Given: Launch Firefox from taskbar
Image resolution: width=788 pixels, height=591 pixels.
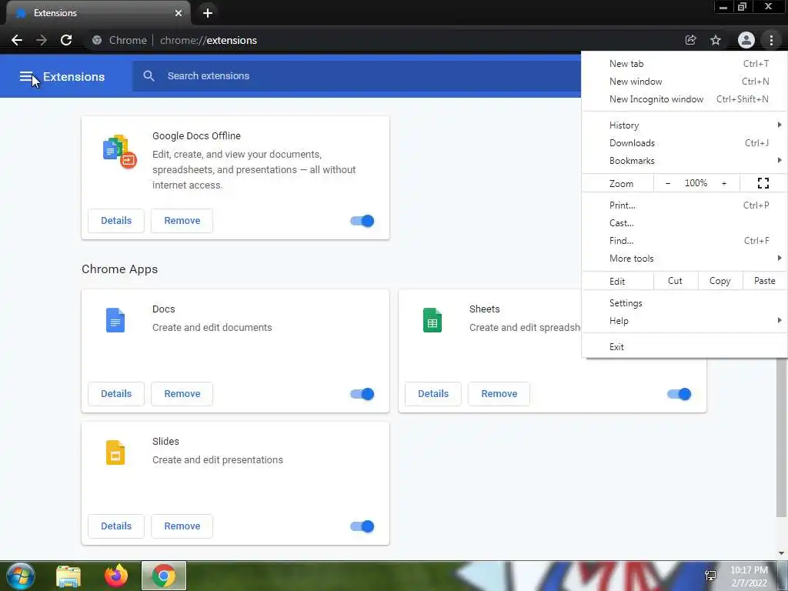Looking at the screenshot, I should point(116,576).
